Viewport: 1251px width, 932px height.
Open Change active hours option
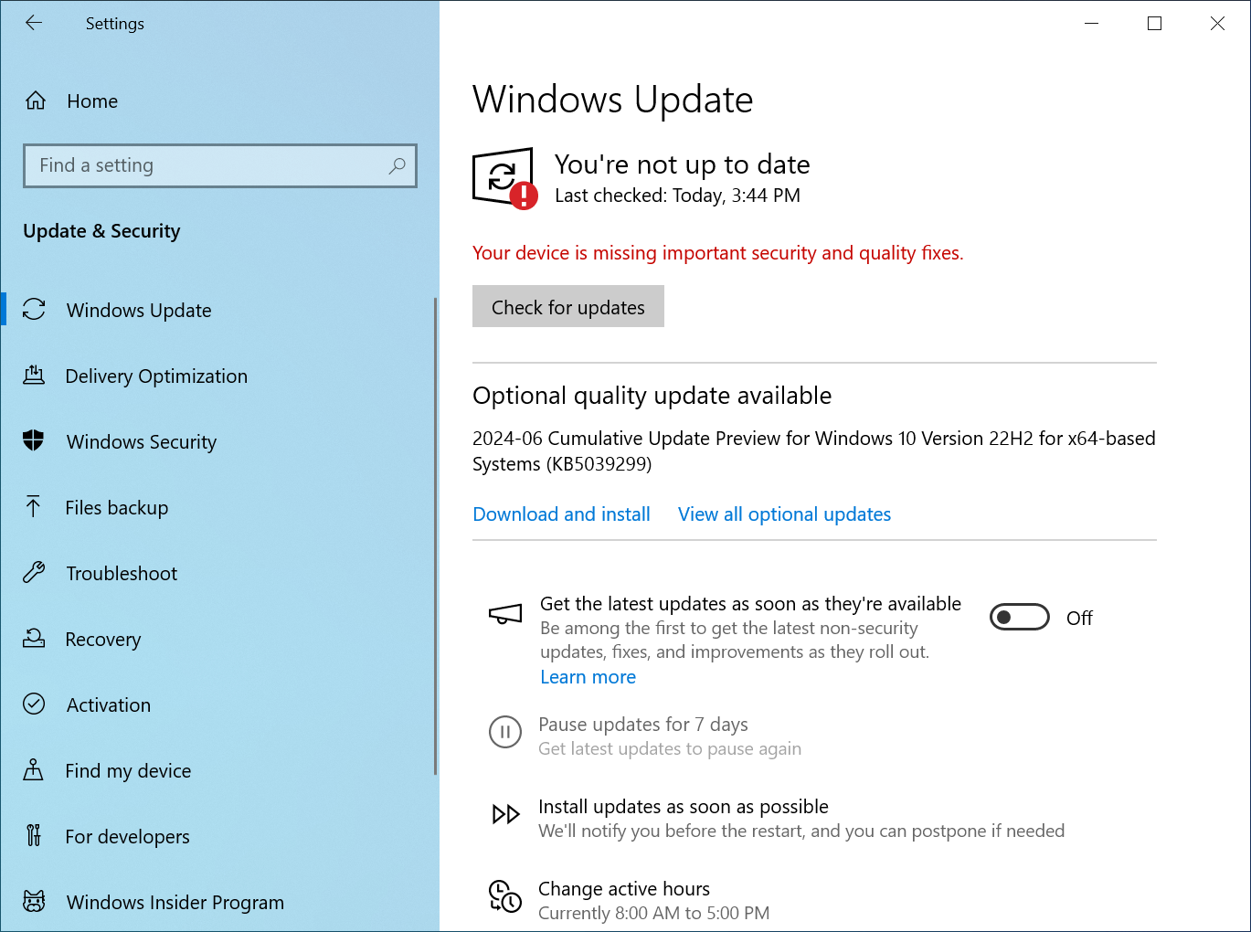624,889
